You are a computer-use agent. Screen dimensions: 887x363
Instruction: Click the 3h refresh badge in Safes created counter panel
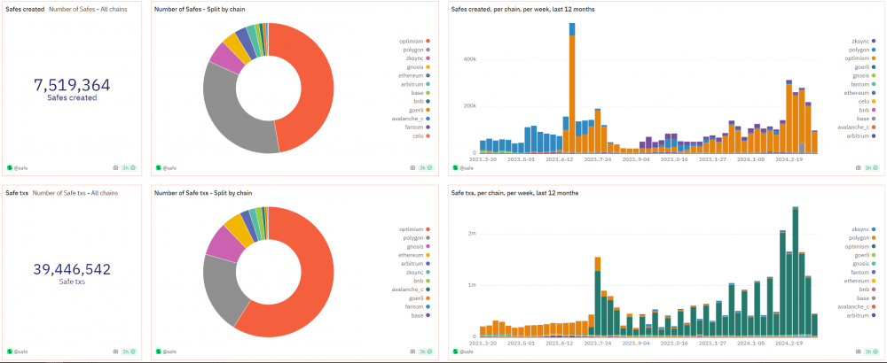pos(129,167)
